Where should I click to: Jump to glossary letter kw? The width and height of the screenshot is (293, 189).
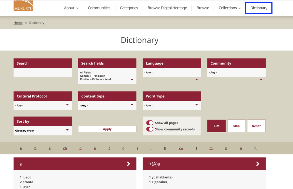tap(181, 148)
